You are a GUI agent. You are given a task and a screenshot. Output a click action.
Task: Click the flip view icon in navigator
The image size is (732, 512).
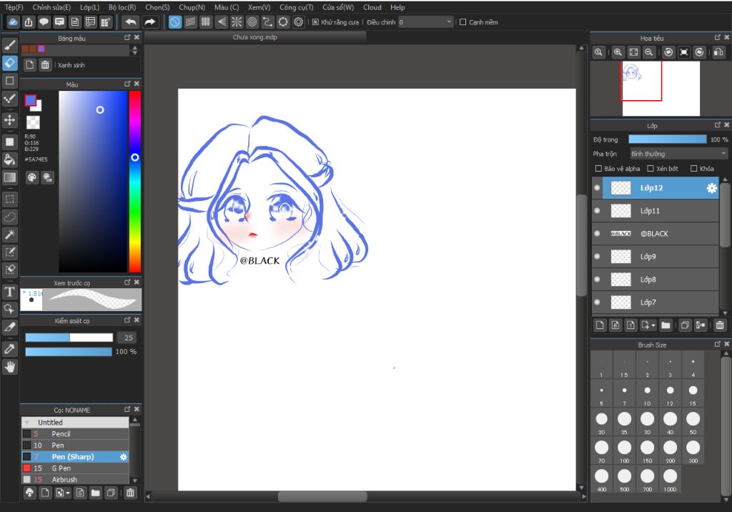pyautogui.click(x=718, y=52)
